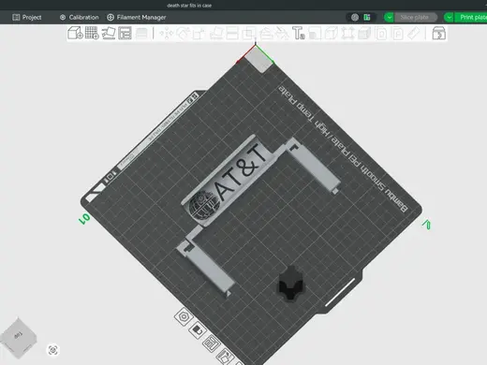Click the plate arrange icon with lines

point(211,343)
